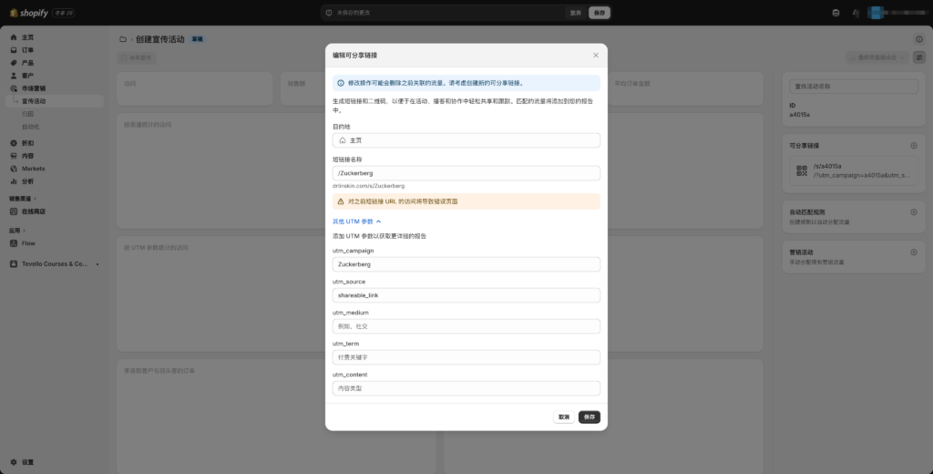Click the plus icon beside 可分享链接

click(914, 145)
